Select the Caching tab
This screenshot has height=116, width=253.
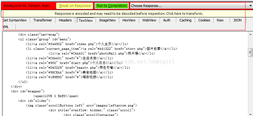[x=185, y=20]
